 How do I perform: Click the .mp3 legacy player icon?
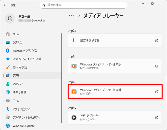coord(74,66)
